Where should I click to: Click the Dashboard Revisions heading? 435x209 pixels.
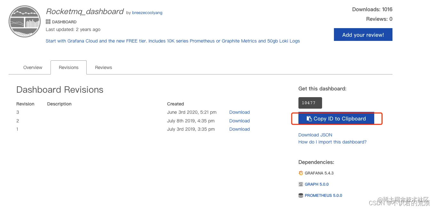(60, 90)
